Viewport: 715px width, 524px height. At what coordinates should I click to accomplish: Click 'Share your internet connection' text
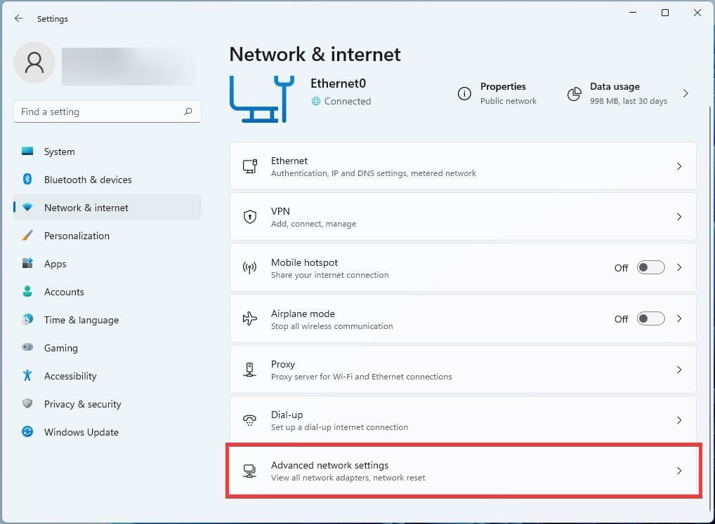click(x=329, y=275)
